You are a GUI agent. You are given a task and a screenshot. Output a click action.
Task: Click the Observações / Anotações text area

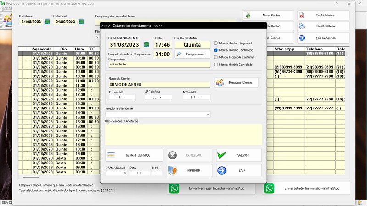[183, 135]
